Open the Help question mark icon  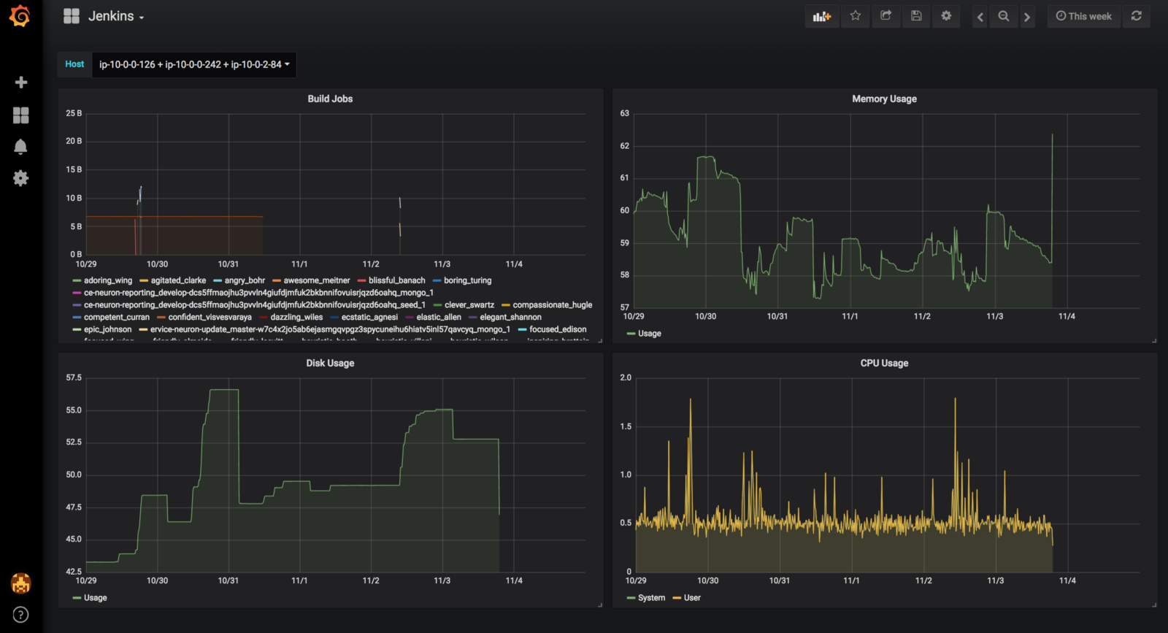tap(21, 615)
